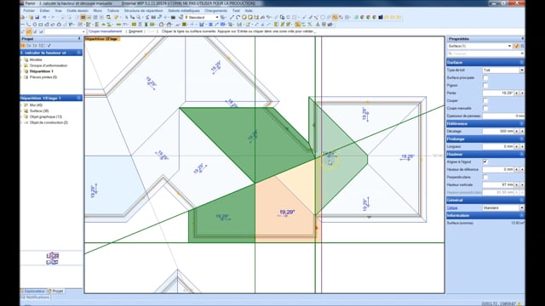Screen dimensions: 545x306
Task: Click the Calque link in Général section
Action: coord(452,207)
